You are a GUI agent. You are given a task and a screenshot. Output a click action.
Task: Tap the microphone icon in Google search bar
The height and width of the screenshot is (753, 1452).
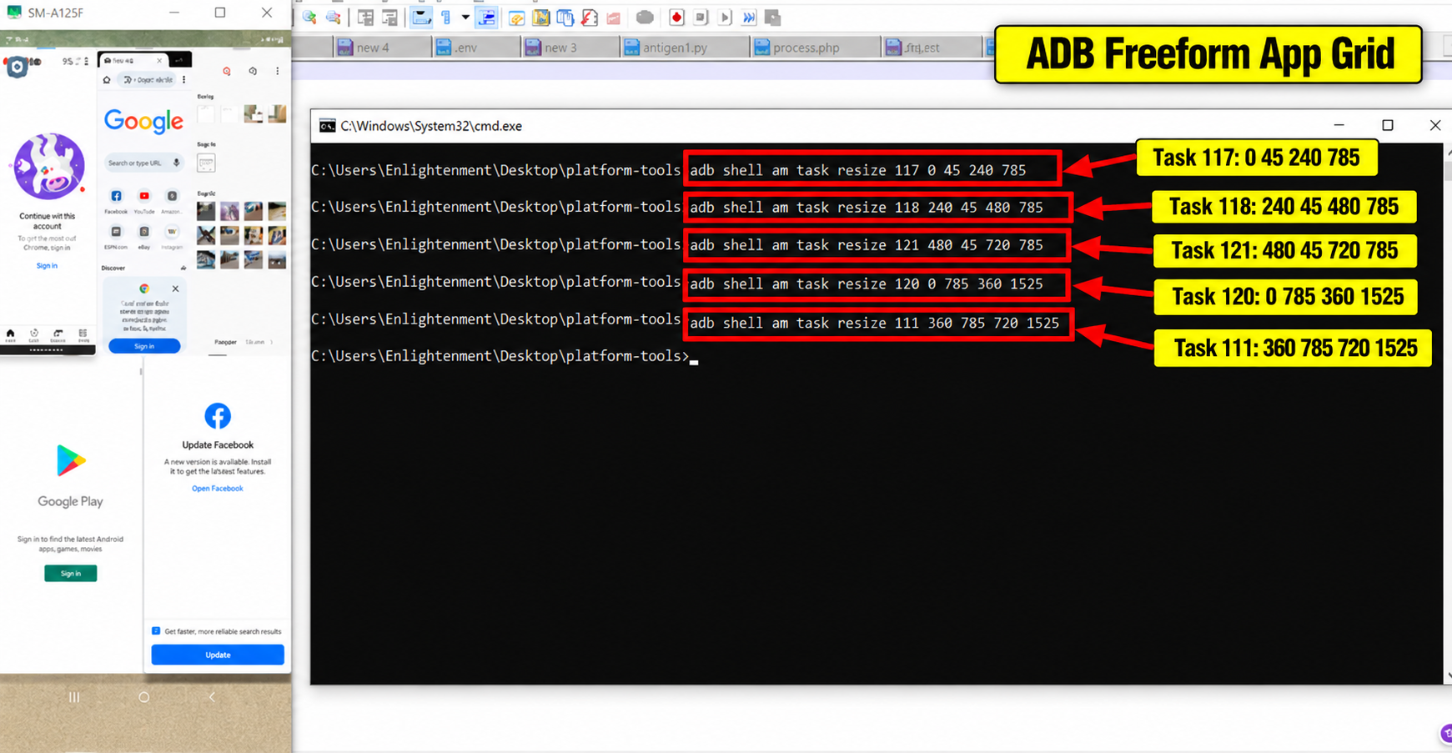176,163
